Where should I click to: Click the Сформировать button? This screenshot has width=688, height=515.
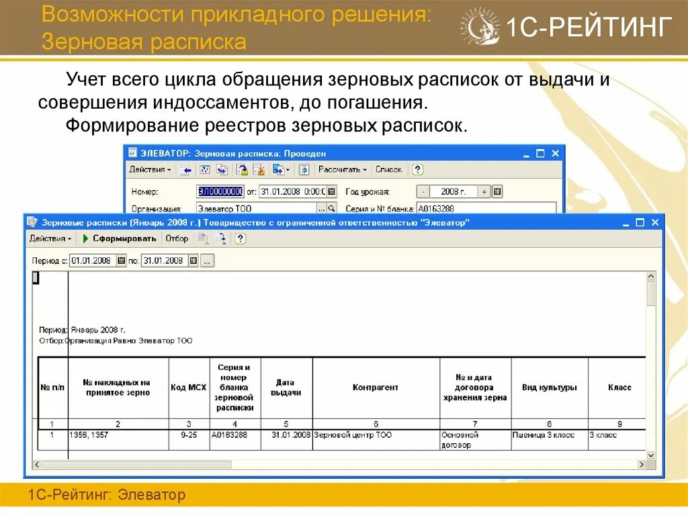pos(120,238)
